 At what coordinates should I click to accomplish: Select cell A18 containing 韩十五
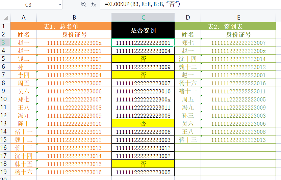24,164
